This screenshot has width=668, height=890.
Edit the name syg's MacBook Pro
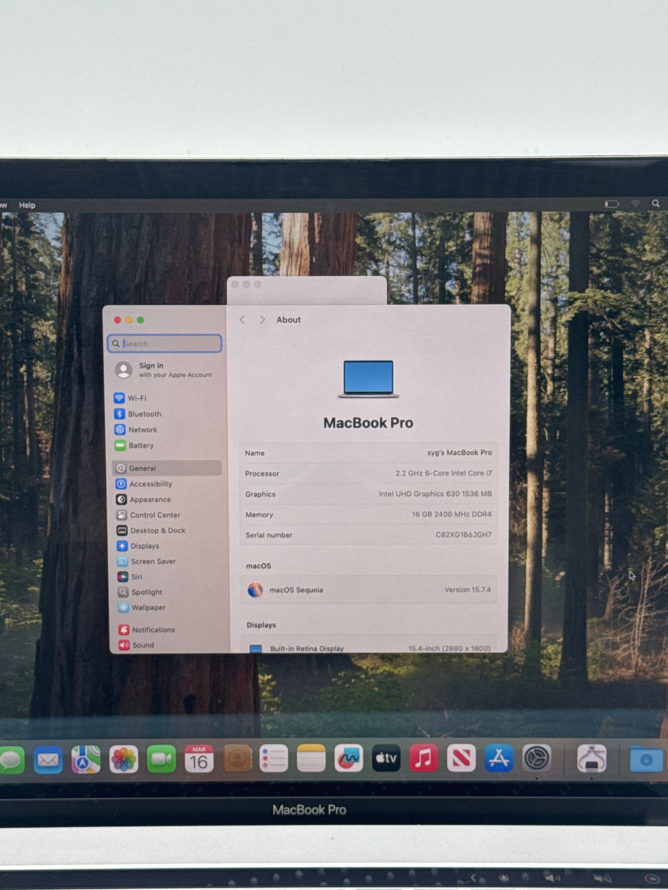459,452
